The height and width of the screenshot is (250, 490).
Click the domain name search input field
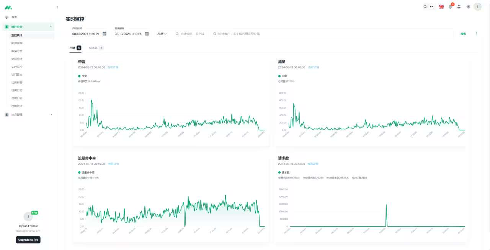coord(191,34)
